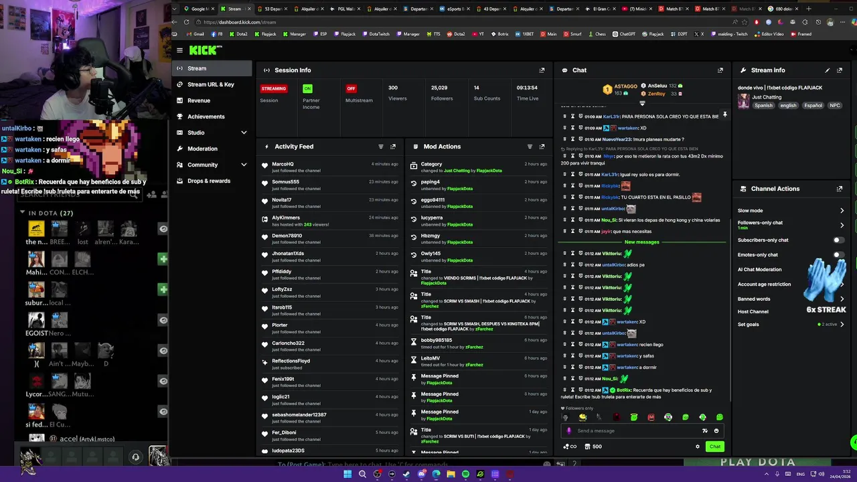Click the purple microphone icon in chat input
Image resolution: width=857 pixels, height=482 pixels.
[569, 431]
